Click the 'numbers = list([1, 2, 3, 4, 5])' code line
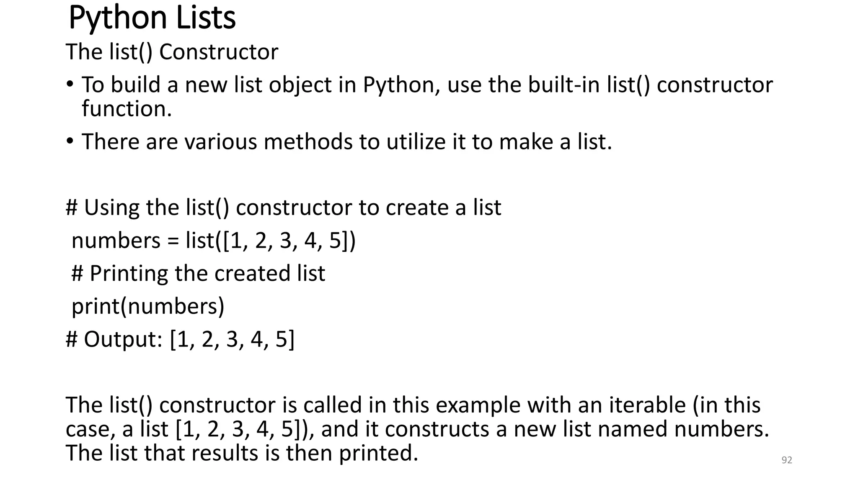 tap(213, 241)
